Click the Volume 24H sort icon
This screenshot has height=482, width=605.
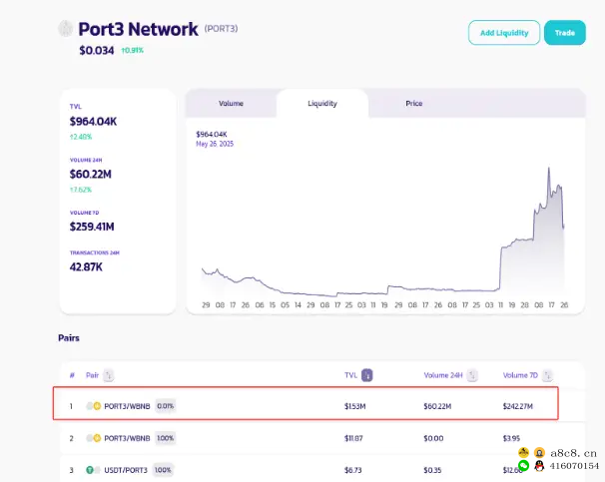[472, 375]
